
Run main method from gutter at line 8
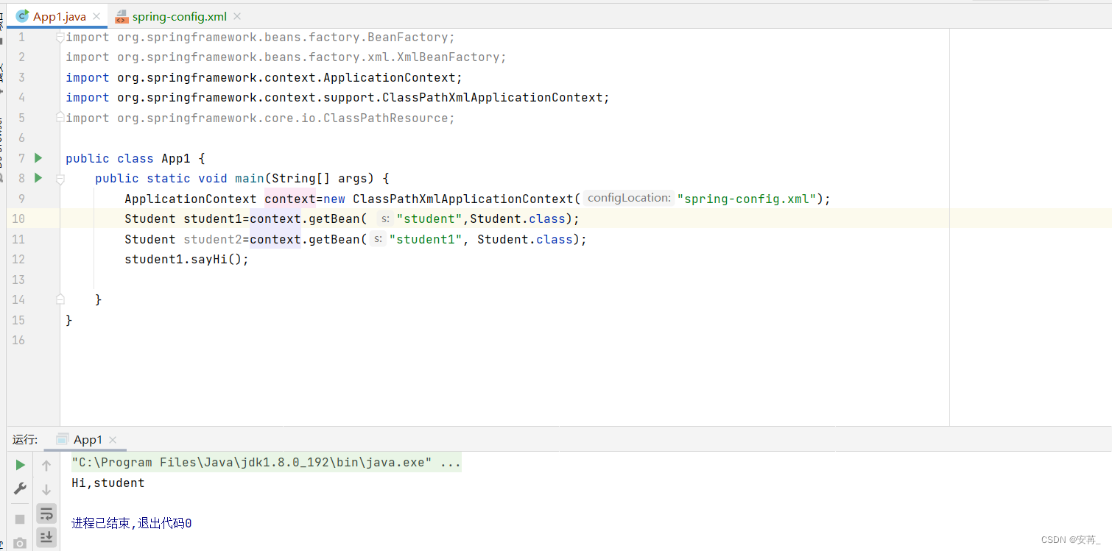[x=38, y=177]
